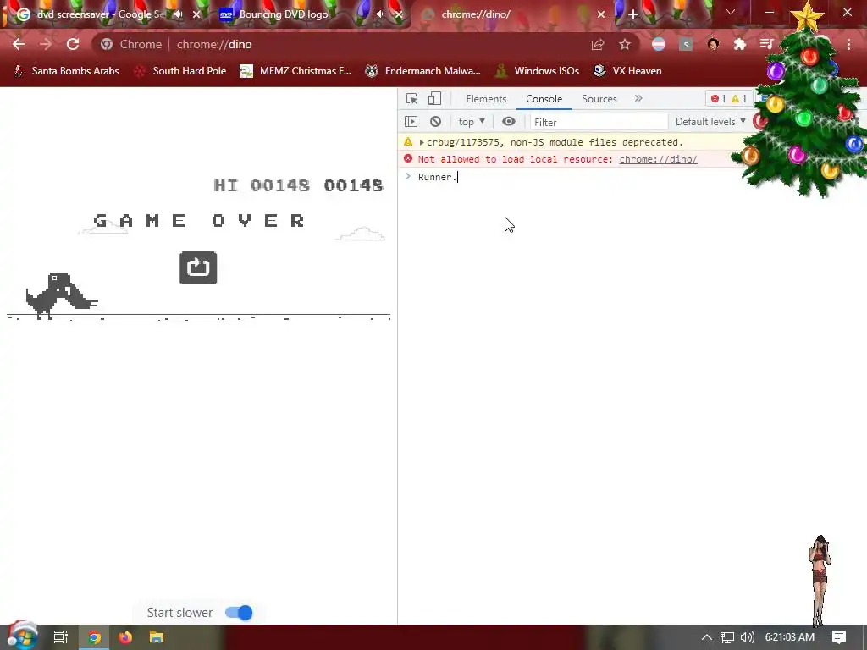Show hidden system tray icons chevron
Screen dimensions: 867x650
(x=707, y=637)
